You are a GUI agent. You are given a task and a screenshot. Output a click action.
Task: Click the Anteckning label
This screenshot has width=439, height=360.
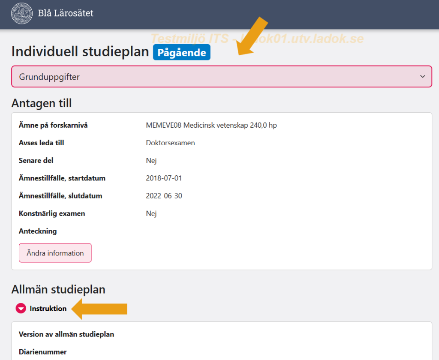tap(38, 231)
